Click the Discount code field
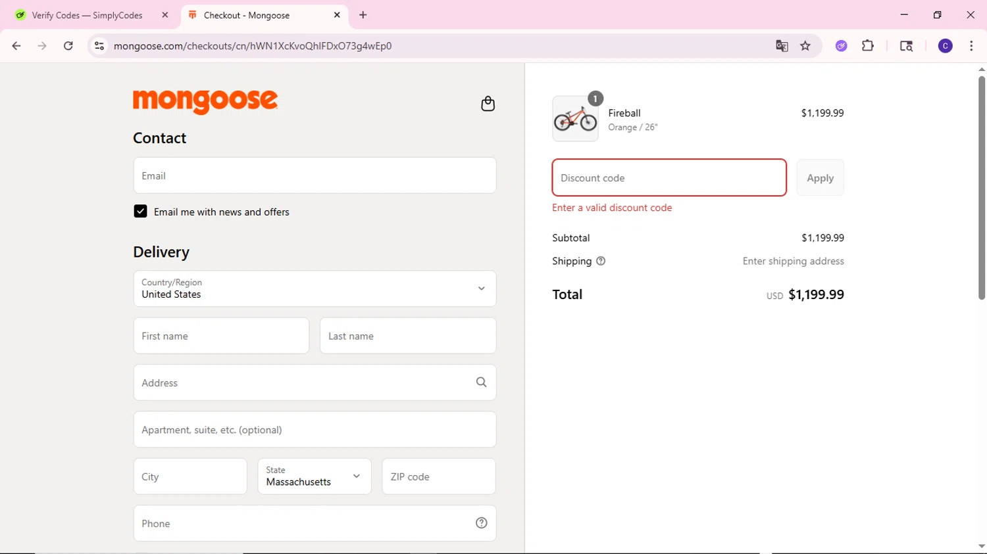This screenshot has width=987, height=554. coord(669,177)
